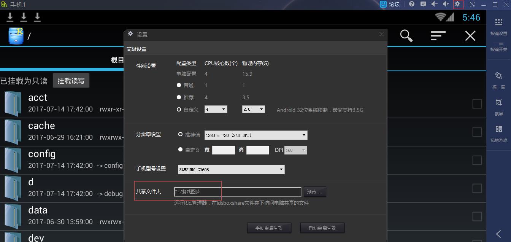Check the data row checkbox
The image size is (511, 242).
point(477,216)
